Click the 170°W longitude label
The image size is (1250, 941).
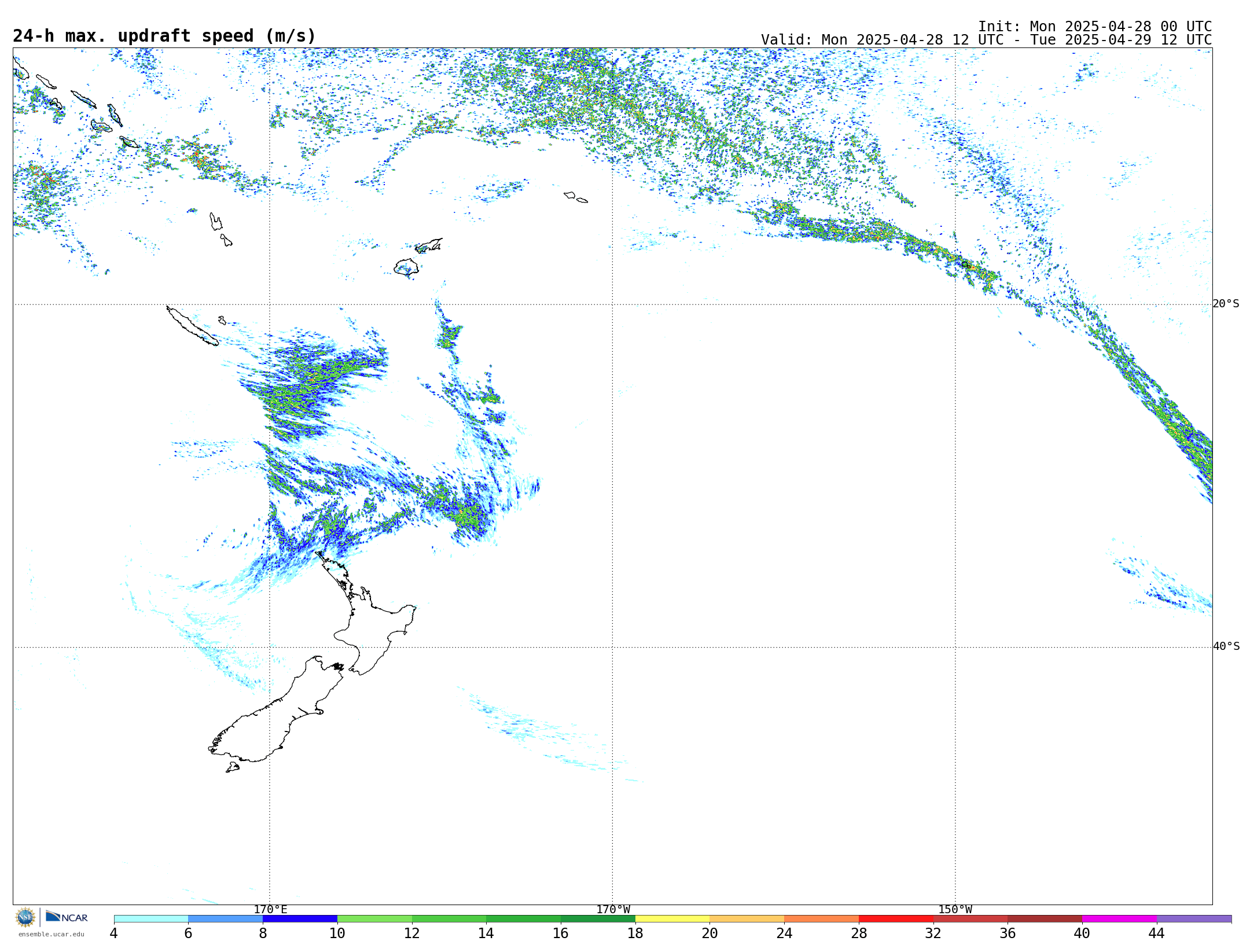tap(613, 909)
